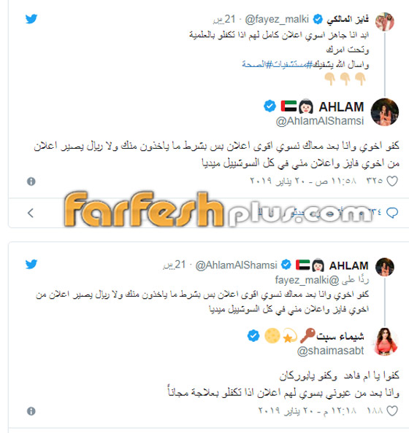Like the AHLAM tweet with heart icon
This screenshot has height=433, width=409.
pyautogui.click(x=392, y=182)
